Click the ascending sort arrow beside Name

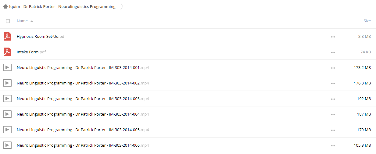click(32, 21)
